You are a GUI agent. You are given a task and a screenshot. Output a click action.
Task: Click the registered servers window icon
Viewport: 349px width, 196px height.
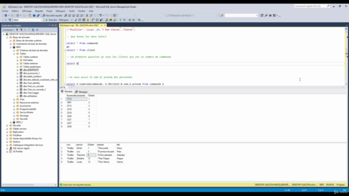coord(262,16)
